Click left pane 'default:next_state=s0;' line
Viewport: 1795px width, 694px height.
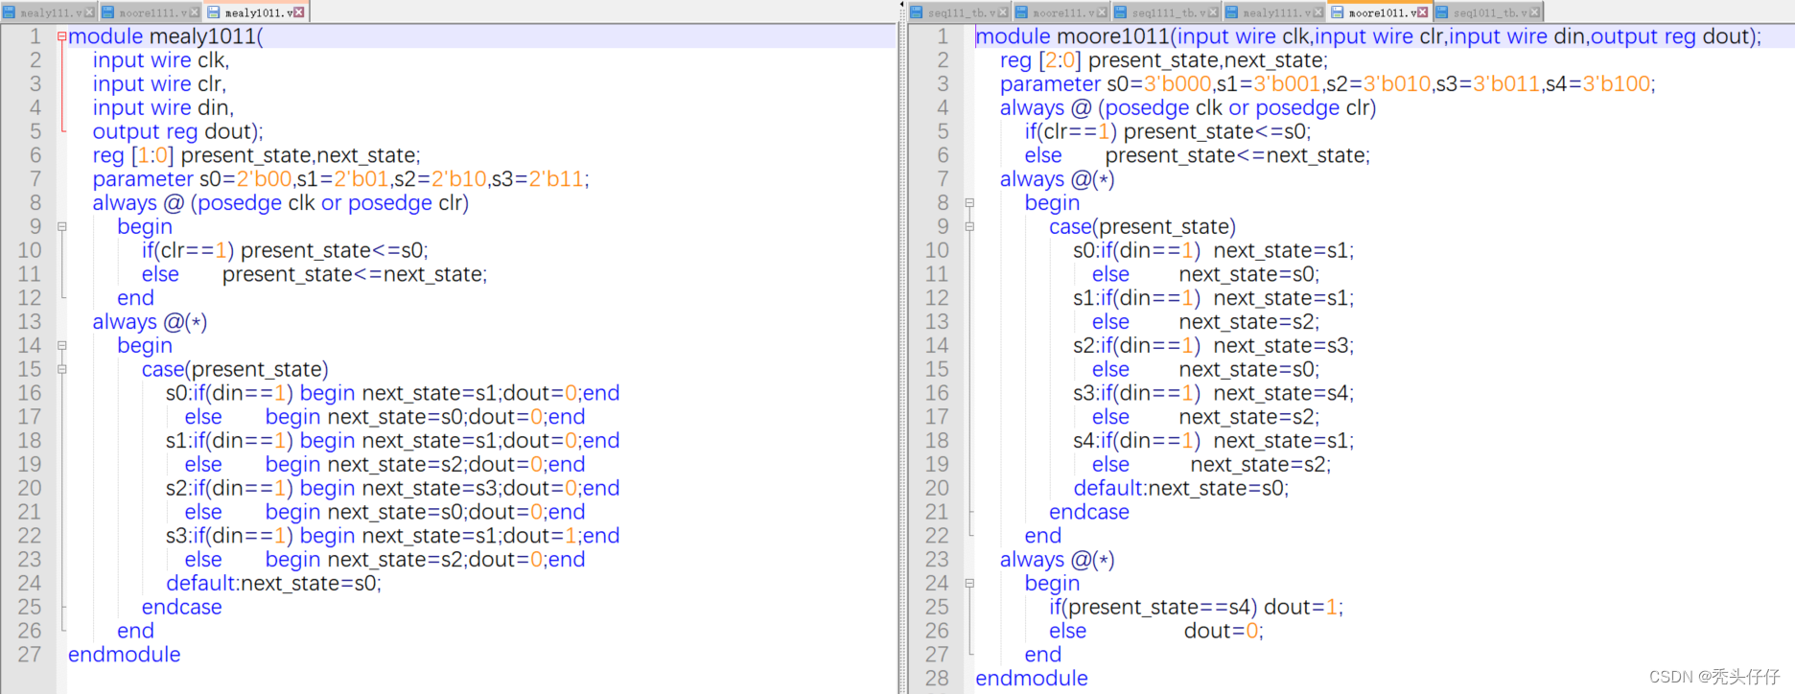click(273, 583)
